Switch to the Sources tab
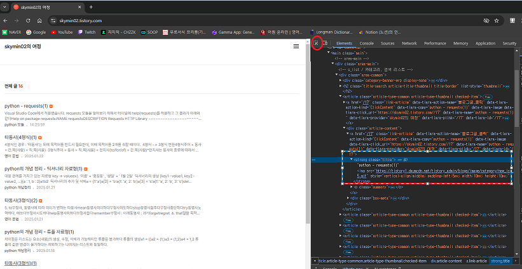 (x=387, y=43)
